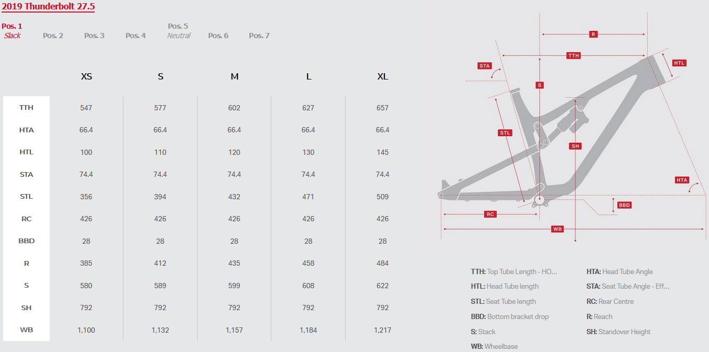Click the TTH row label in the table
This screenshot has height=352, width=709.
point(26,108)
